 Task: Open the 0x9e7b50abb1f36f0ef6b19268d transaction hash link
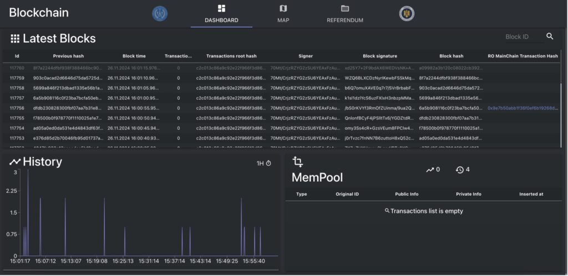[523, 108]
